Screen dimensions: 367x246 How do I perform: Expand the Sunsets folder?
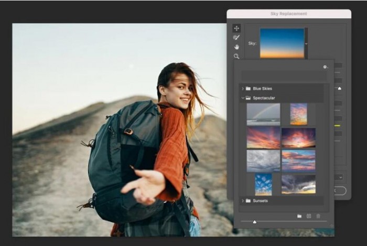[x=243, y=200]
